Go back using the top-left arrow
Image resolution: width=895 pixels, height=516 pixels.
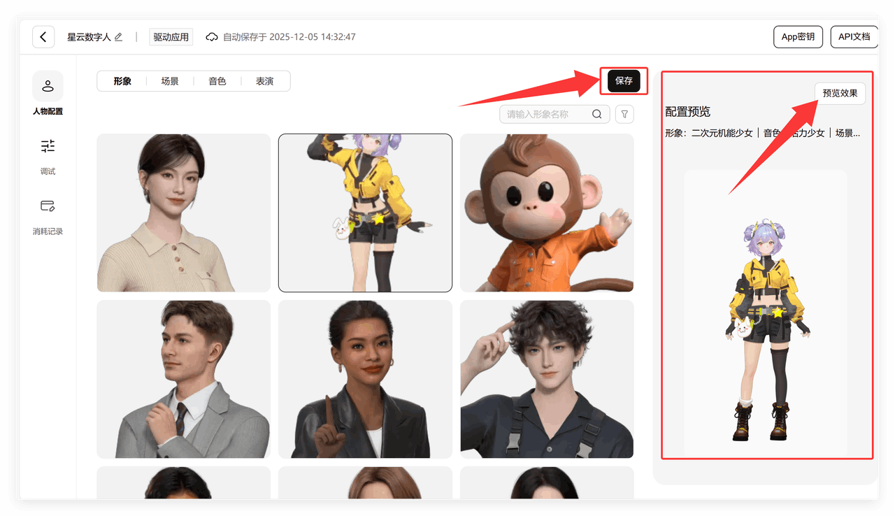point(43,37)
